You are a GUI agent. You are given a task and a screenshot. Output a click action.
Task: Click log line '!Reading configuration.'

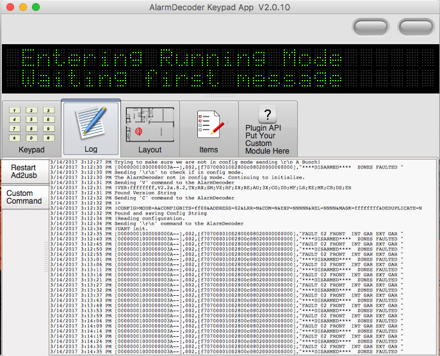pos(118,218)
